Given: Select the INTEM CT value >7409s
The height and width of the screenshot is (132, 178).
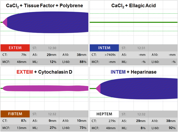Looking at the screenshot, I should [111, 55].
